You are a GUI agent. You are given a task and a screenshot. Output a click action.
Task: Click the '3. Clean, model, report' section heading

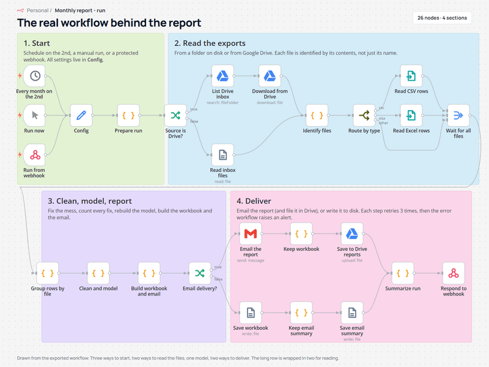(90, 201)
